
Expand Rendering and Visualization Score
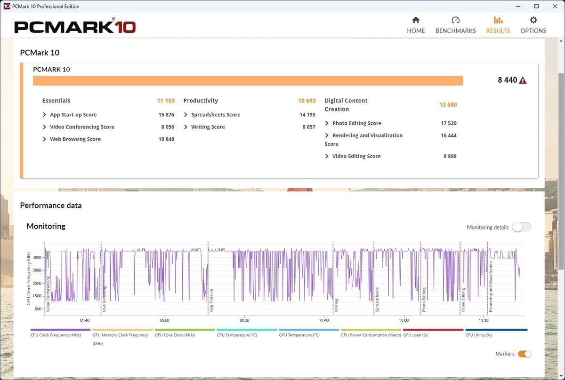[327, 135]
